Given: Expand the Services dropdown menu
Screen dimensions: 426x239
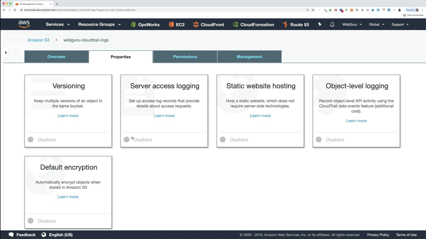Looking at the screenshot, I should pos(58,25).
